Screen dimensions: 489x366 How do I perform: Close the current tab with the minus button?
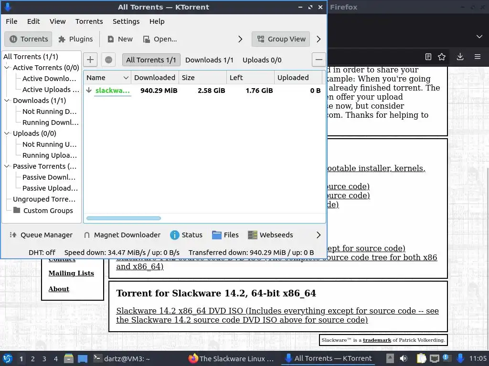tap(319, 60)
